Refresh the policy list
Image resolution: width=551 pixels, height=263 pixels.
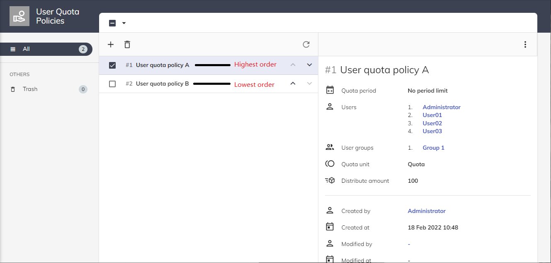[x=306, y=44]
